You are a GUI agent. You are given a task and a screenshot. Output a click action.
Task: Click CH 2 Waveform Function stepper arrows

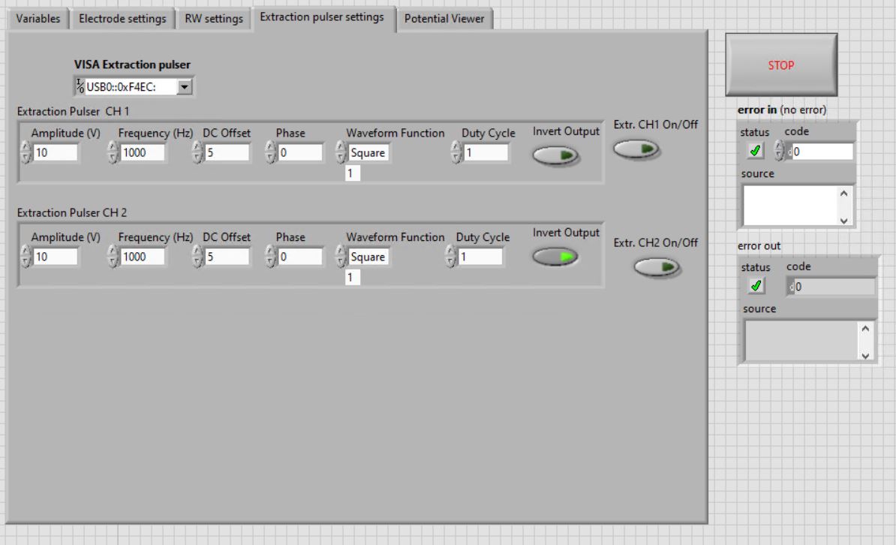(340, 257)
